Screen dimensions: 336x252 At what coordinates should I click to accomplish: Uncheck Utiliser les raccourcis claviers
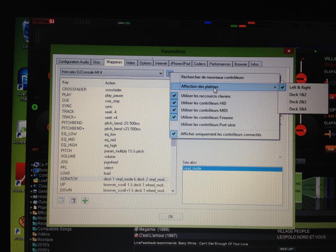(x=174, y=96)
